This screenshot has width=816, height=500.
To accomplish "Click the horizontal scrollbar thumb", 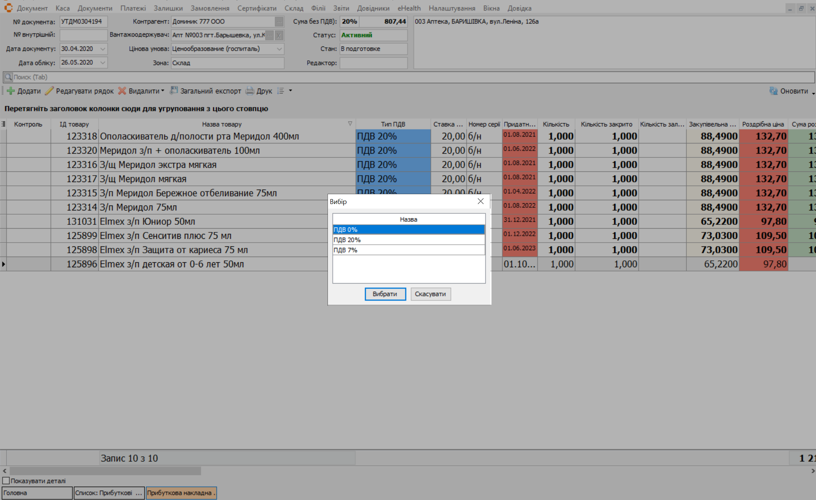I will pyautogui.click(x=105, y=471).
